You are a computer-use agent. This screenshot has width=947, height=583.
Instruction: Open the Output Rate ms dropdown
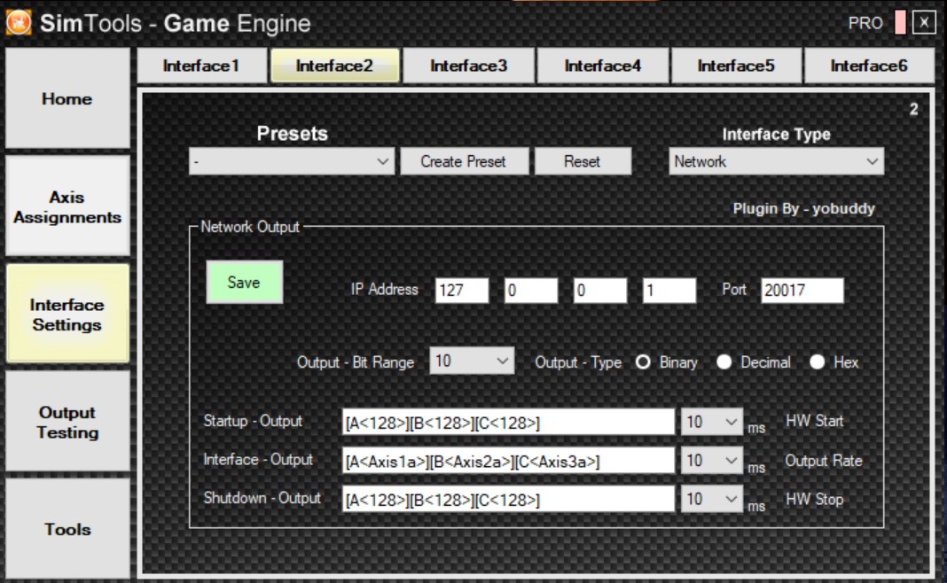pyautogui.click(x=712, y=461)
